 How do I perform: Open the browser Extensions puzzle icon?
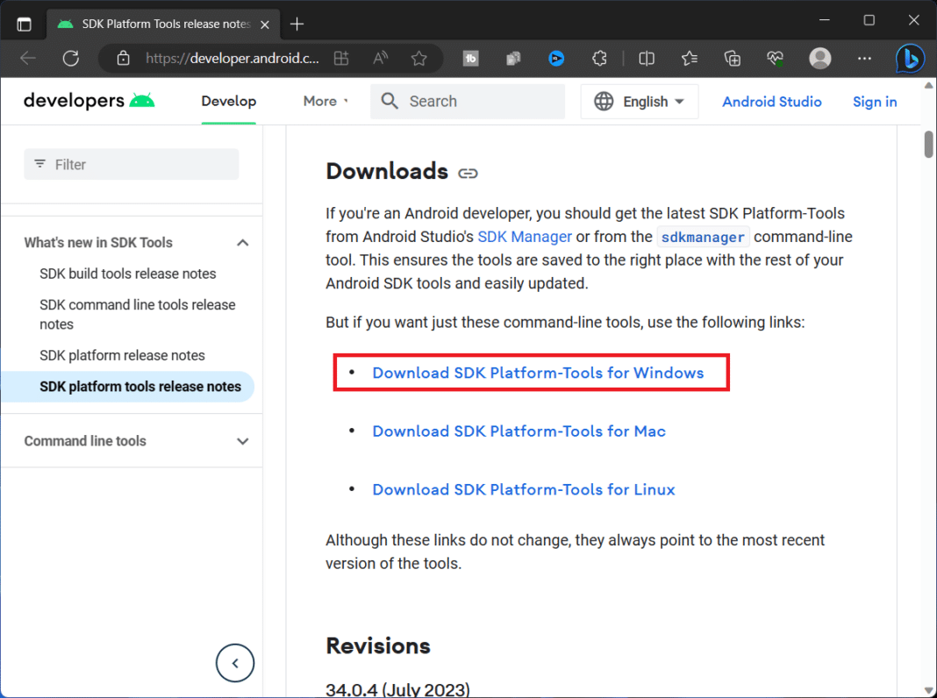(x=599, y=58)
